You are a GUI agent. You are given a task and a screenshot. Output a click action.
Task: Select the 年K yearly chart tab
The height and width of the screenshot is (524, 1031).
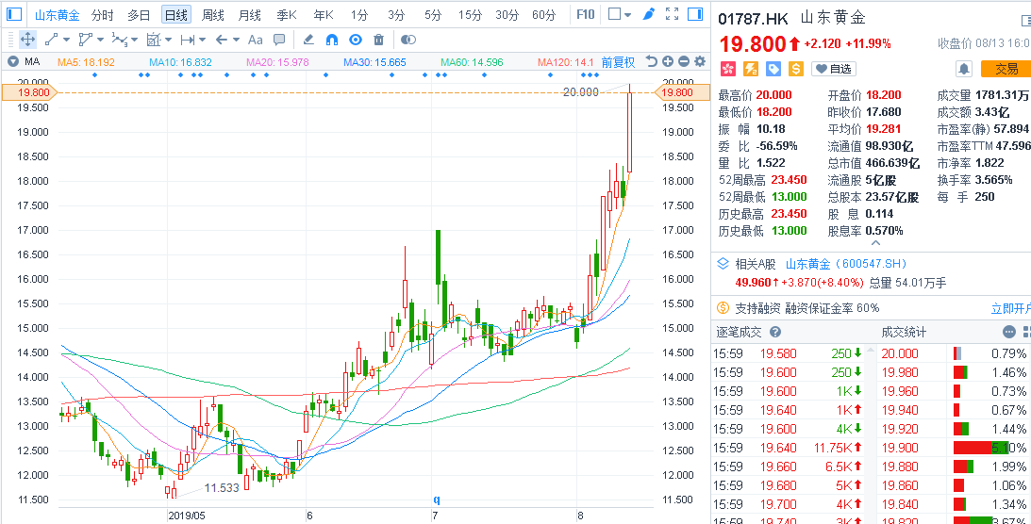click(324, 14)
